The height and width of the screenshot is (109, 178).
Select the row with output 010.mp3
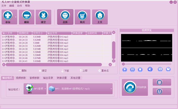[57, 37]
